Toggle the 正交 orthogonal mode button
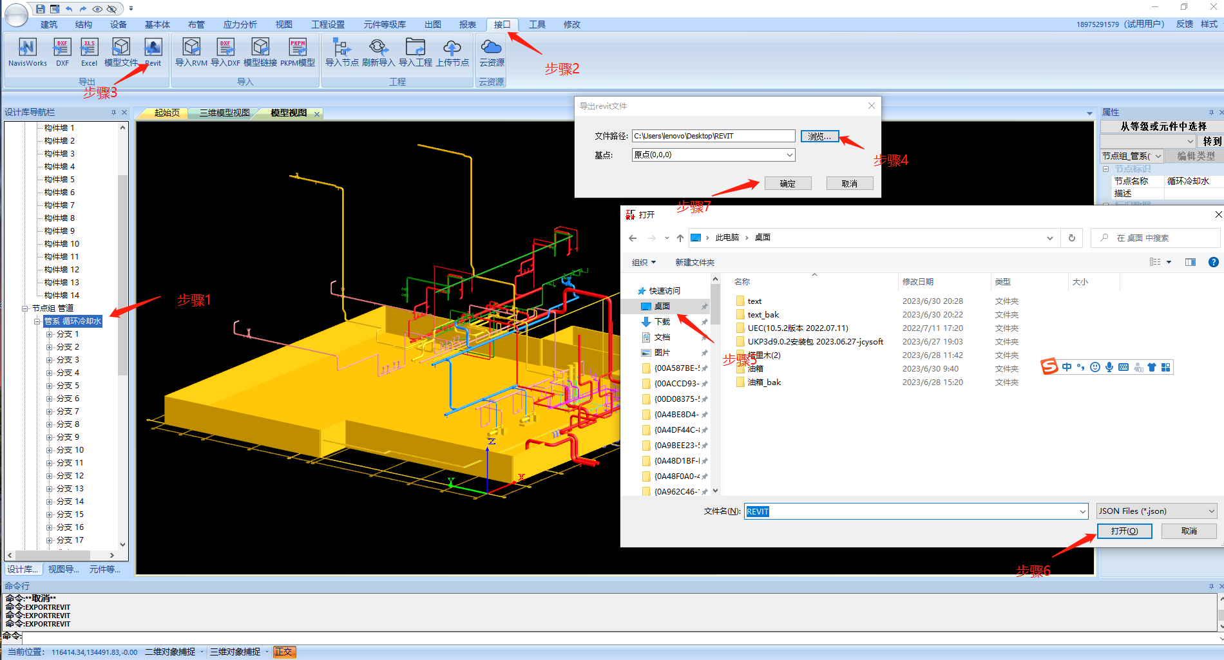 click(283, 652)
